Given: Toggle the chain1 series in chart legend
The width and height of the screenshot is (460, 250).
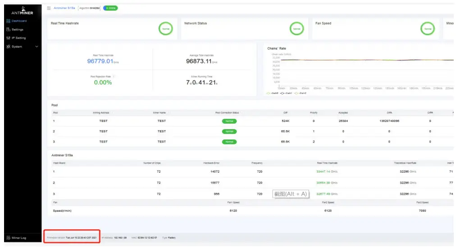Looking at the screenshot, I should [286, 93].
